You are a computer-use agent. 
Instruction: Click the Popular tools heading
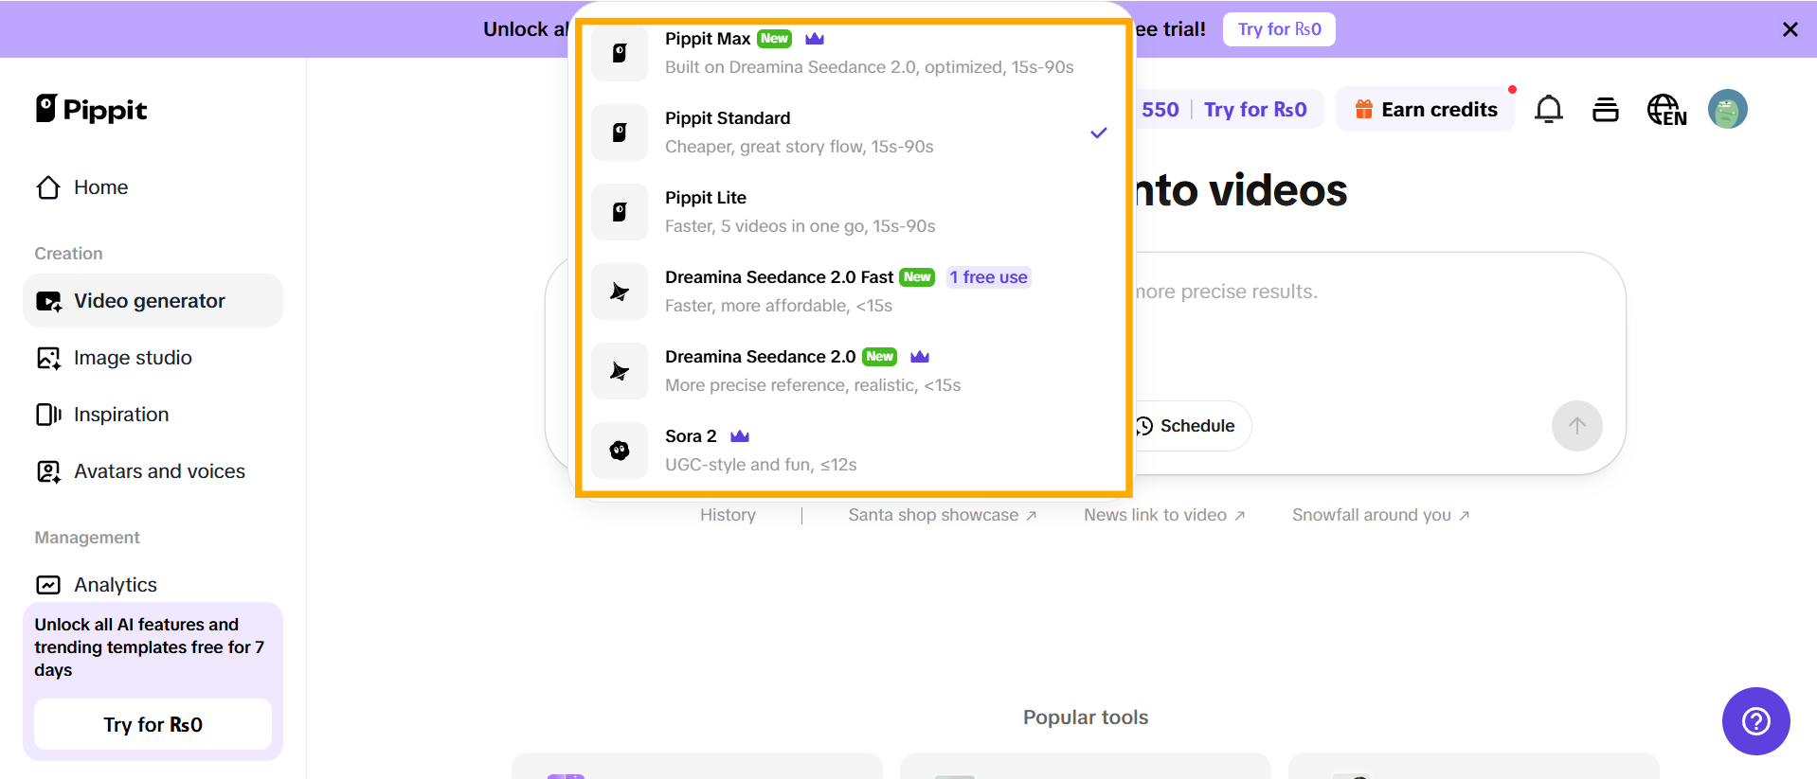point(1086,717)
